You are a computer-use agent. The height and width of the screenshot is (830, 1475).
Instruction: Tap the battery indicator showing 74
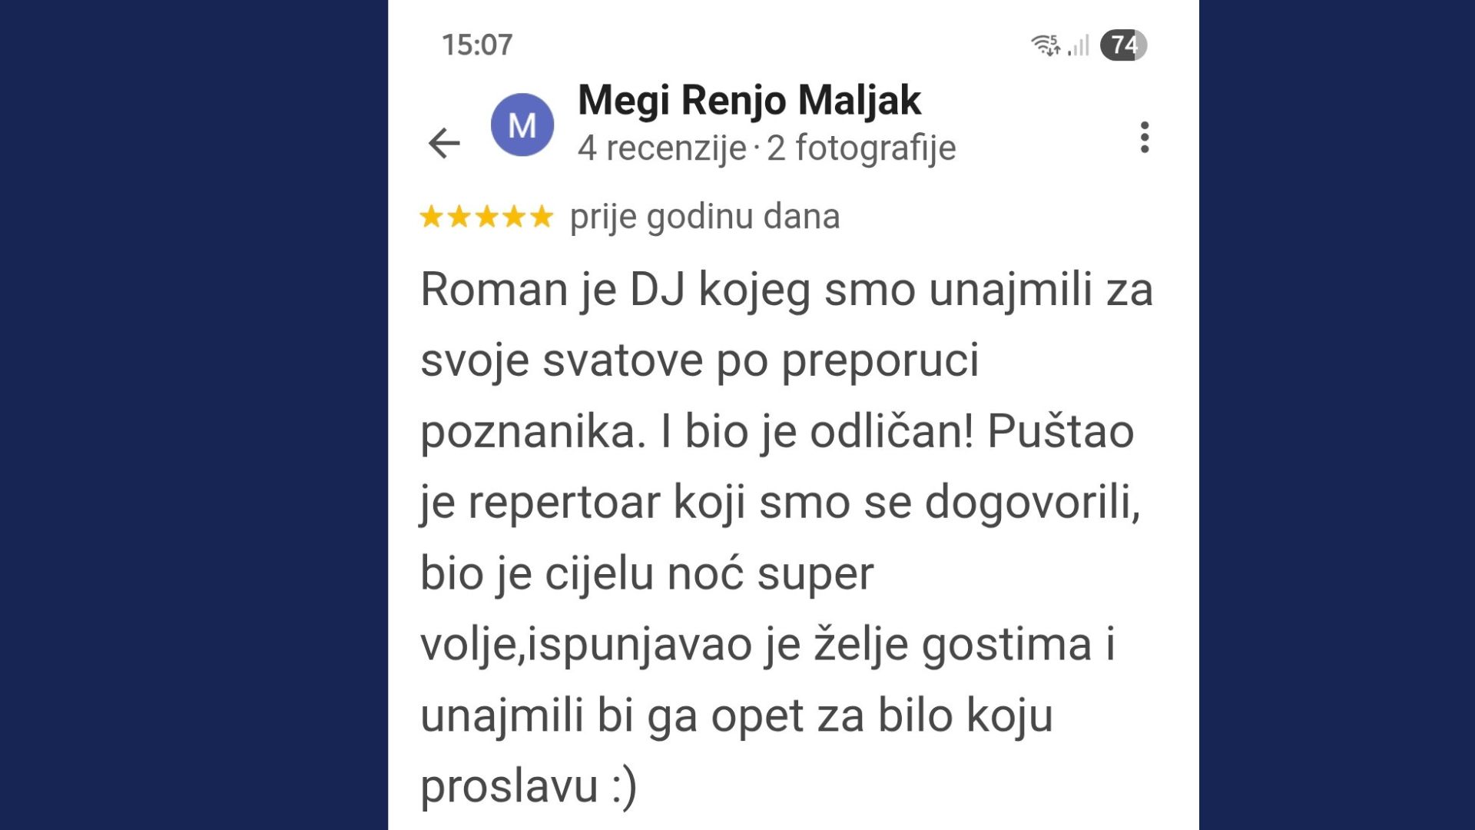pyautogui.click(x=1122, y=46)
